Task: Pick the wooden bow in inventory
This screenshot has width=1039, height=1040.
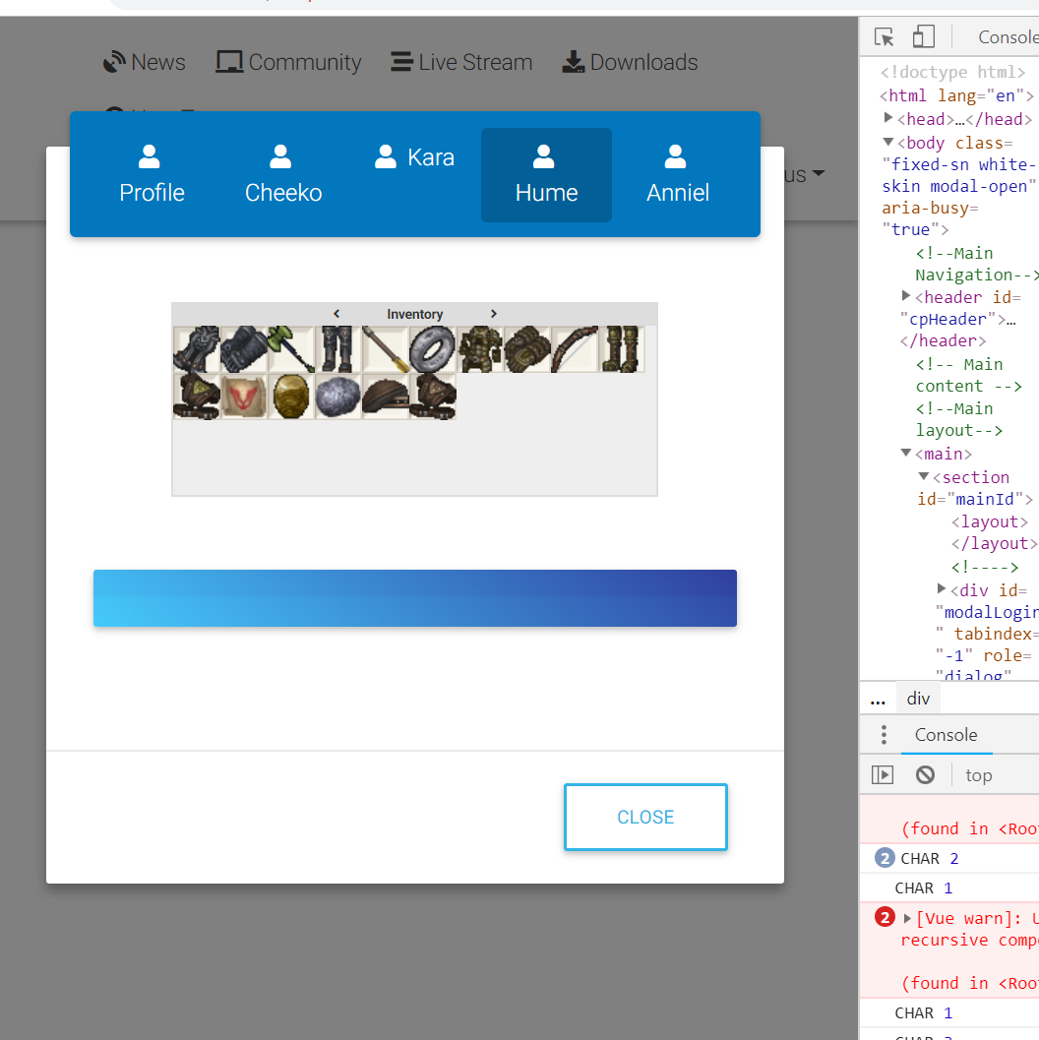Action: [575, 349]
